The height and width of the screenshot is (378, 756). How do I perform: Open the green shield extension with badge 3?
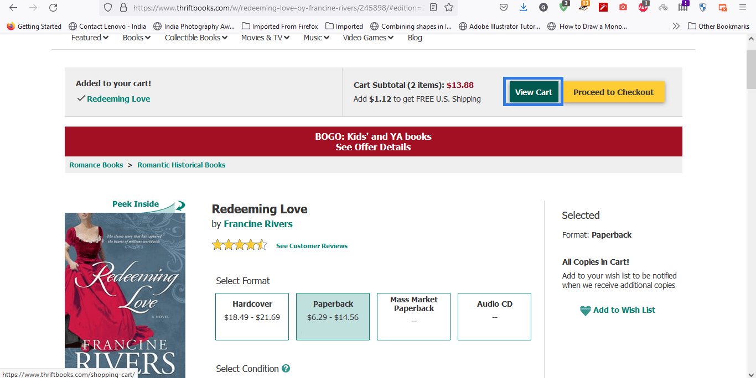point(563,7)
